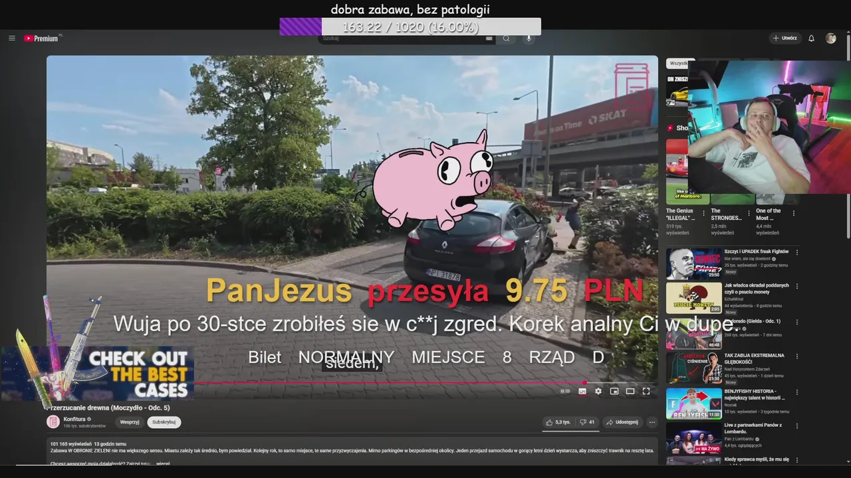The image size is (851, 478).
Task: Open player settings gear
Action: point(598,391)
